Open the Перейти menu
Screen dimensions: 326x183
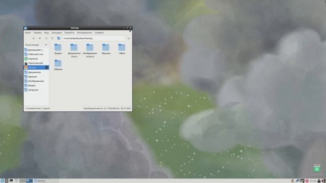(x=69, y=33)
